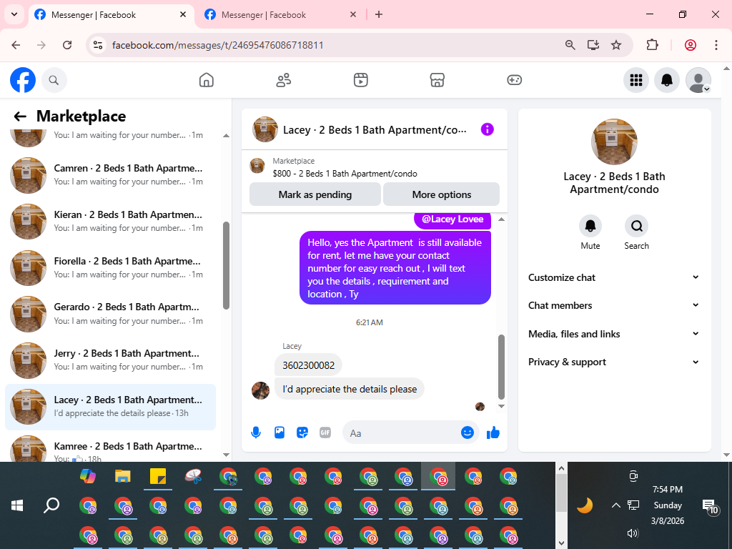Open Facebook notifications bell
The image size is (732, 549).
667,80
